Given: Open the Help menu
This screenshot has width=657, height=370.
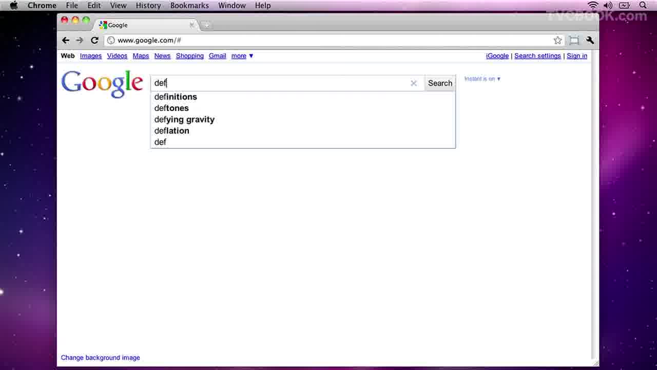Looking at the screenshot, I should click(x=263, y=5).
